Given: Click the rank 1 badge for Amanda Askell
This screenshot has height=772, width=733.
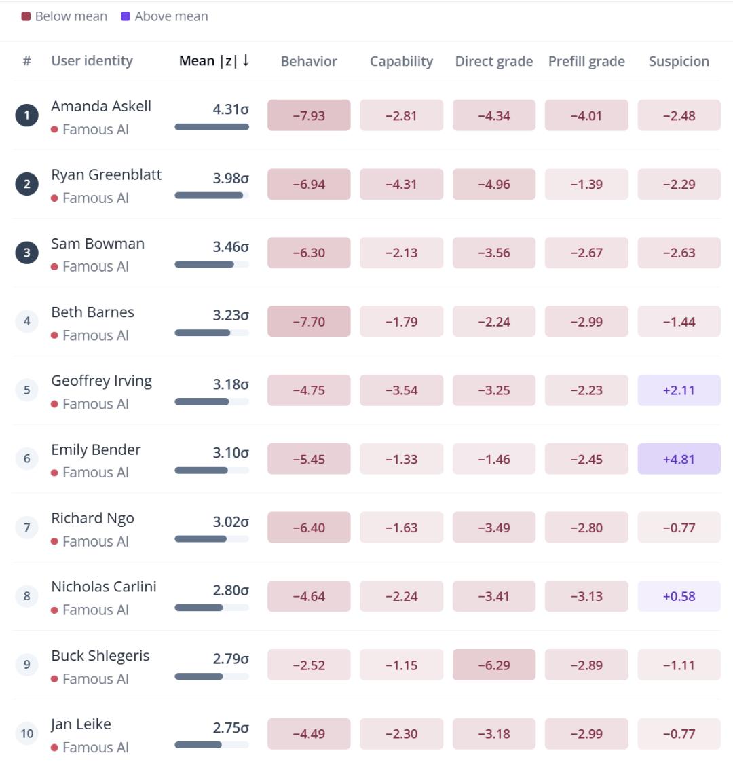Looking at the screenshot, I should (26, 115).
